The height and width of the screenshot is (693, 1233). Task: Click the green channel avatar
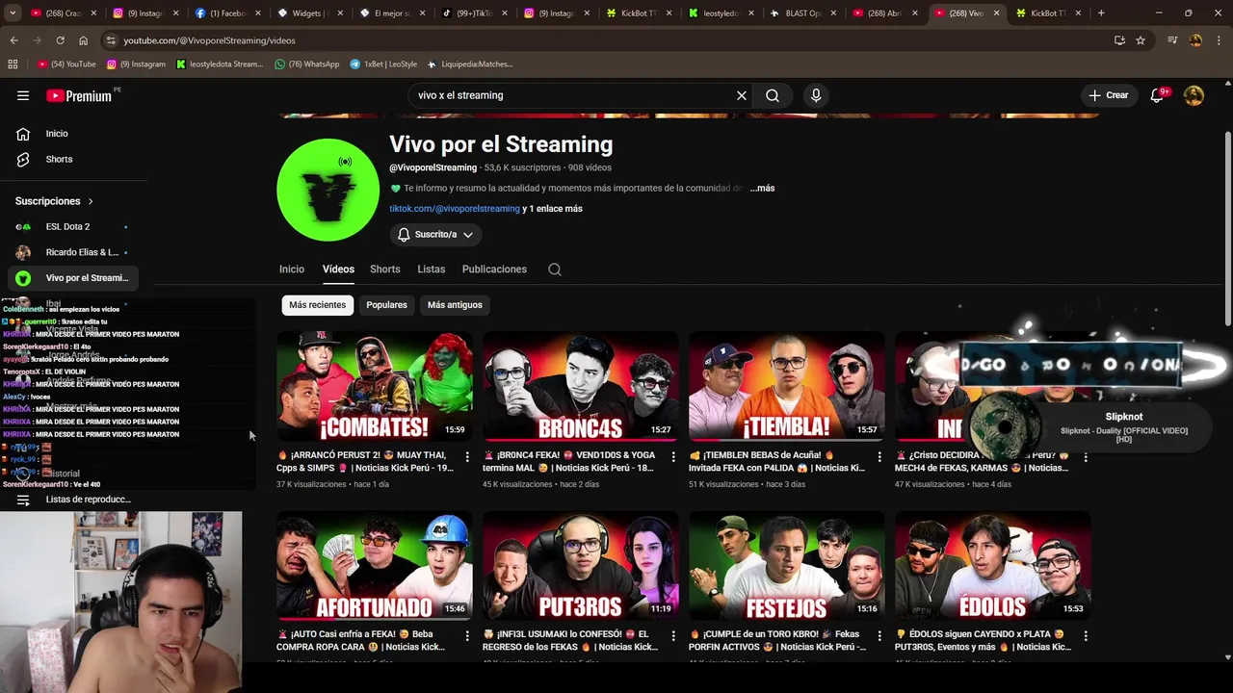tap(328, 190)
